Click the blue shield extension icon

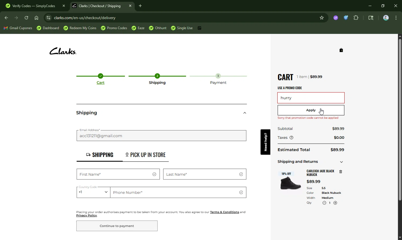coord(346,18)
